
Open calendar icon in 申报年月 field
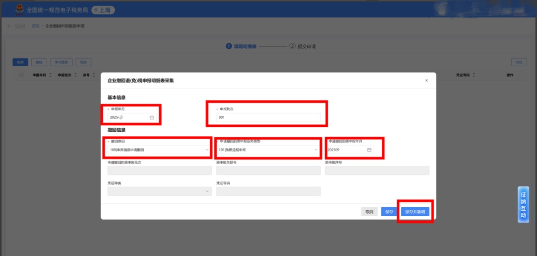coord(152,117)
